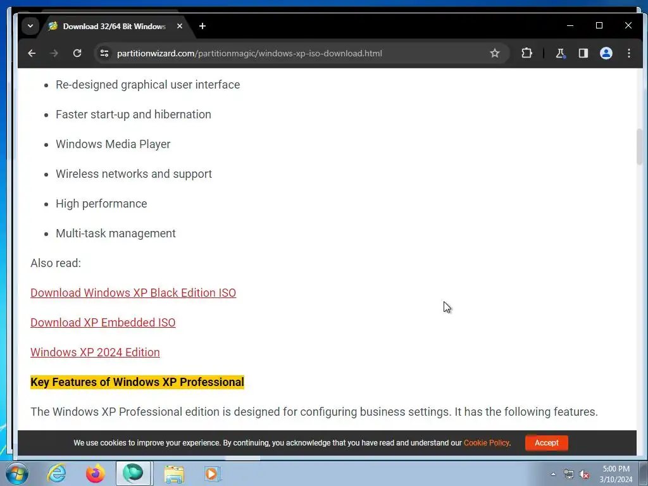Open Download Windows XP Black Edition ISO link
Image resolution: width=648 pixels, height=486 pixels.
pyautogui.click(x=133, y=292)
